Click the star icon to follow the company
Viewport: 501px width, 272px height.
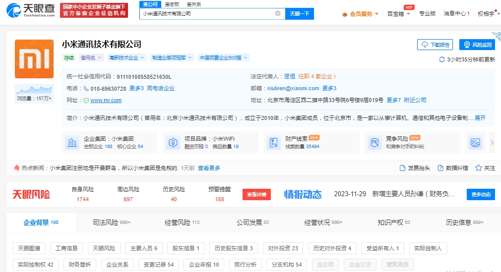[478, 168]
